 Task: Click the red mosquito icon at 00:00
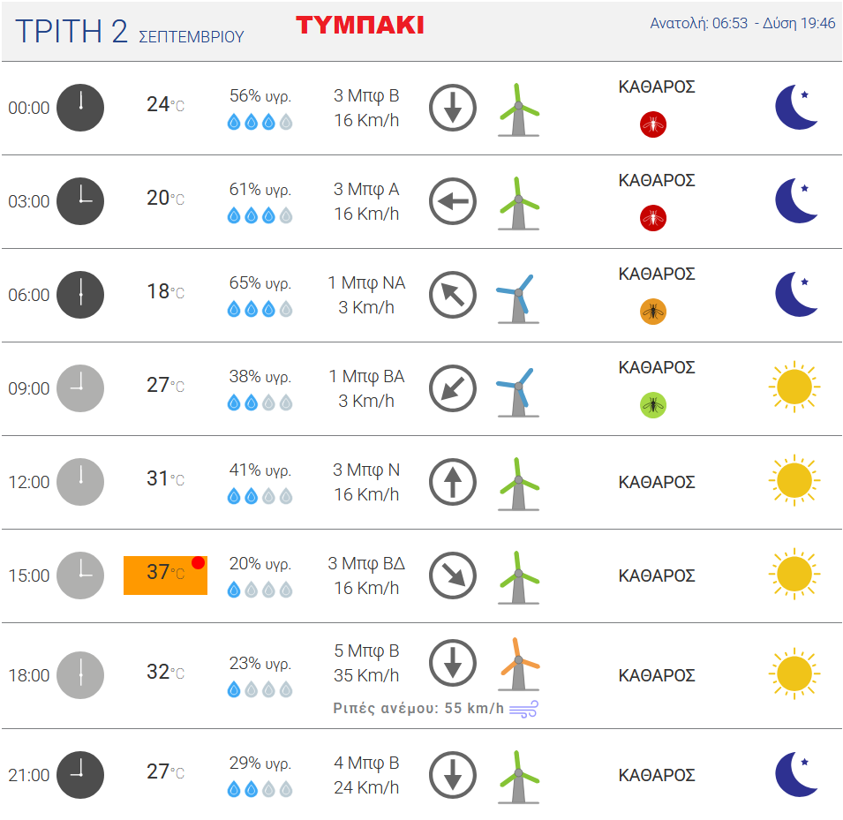652,124
